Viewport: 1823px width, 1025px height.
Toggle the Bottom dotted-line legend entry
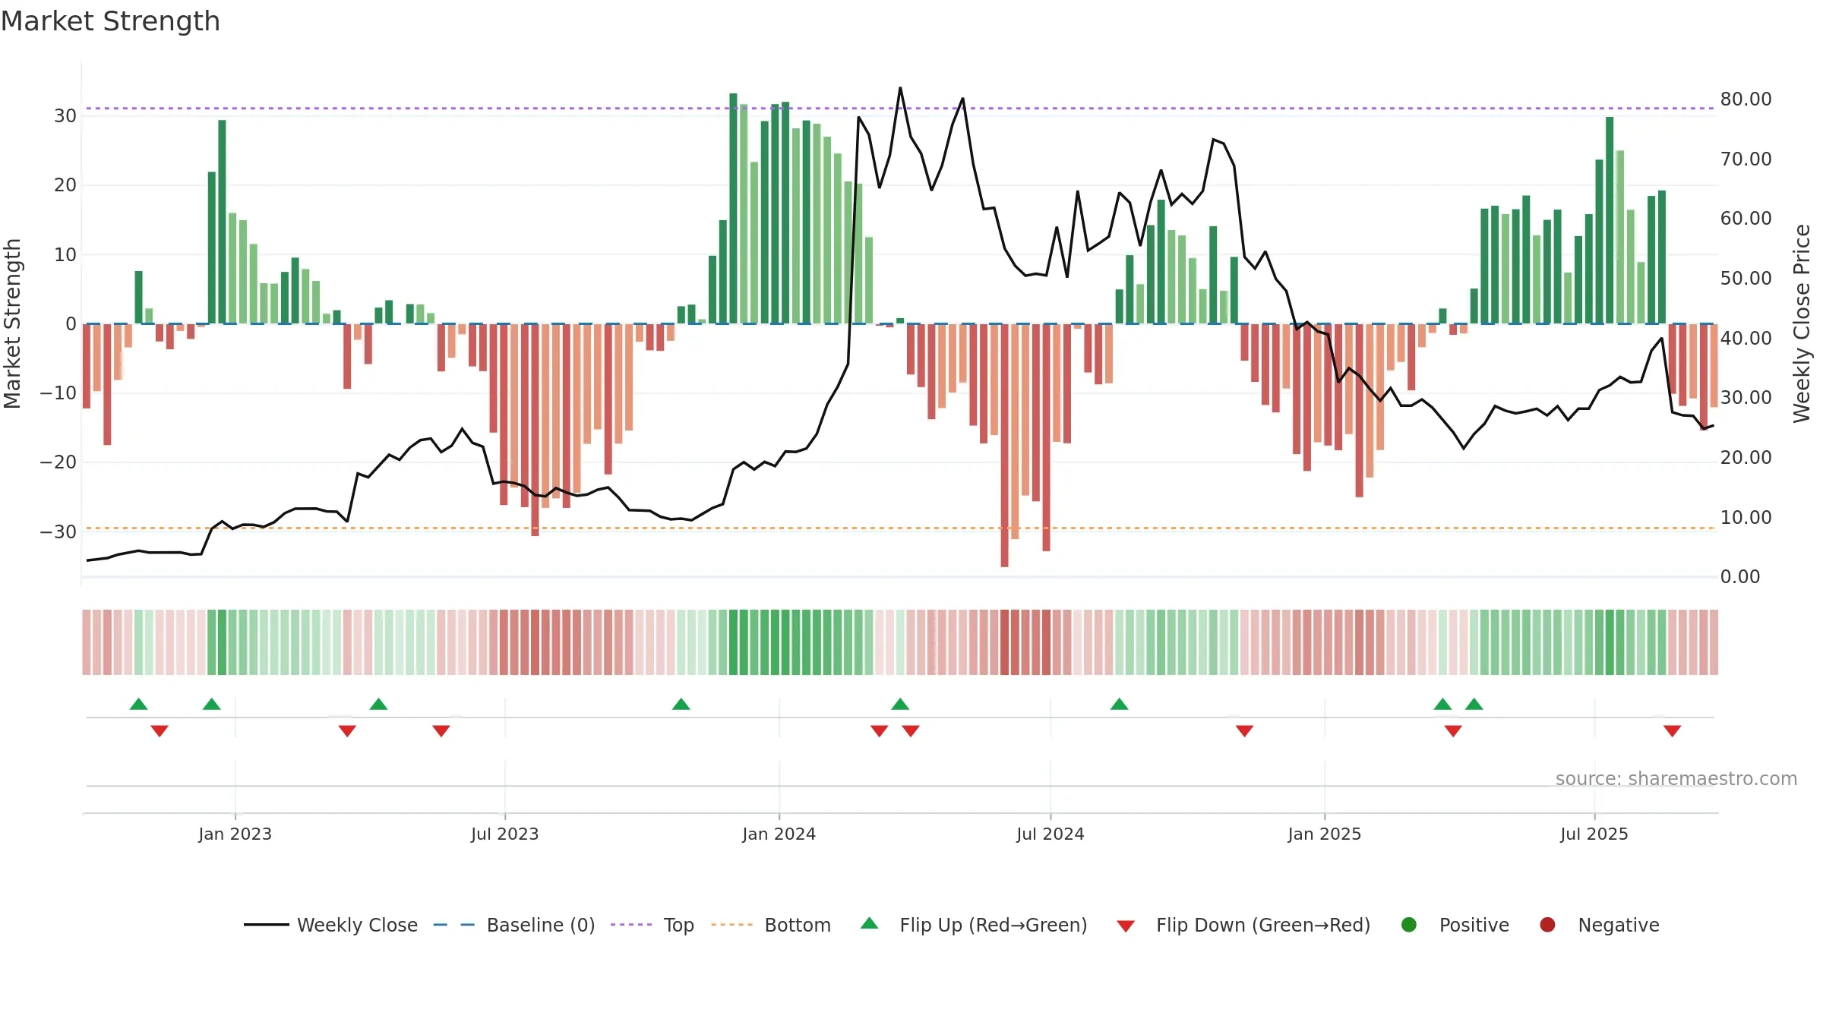(x=771, y=925)
